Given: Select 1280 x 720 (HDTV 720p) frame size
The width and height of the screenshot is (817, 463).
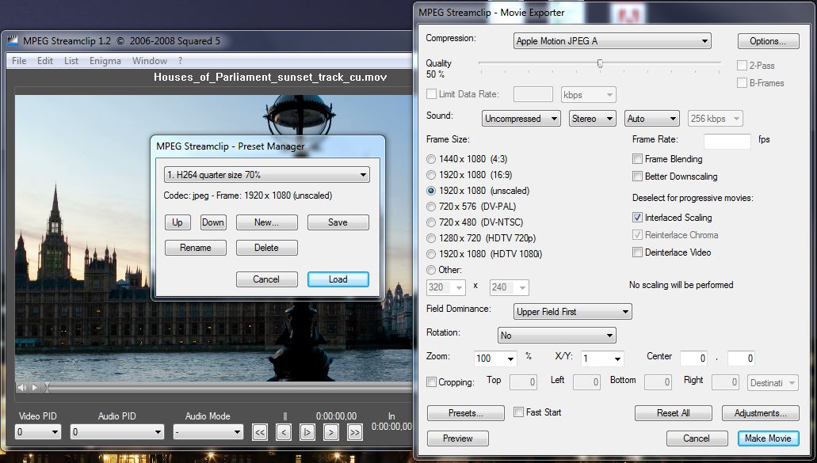Looking at the screenshot, I should (x=431, y=238).
